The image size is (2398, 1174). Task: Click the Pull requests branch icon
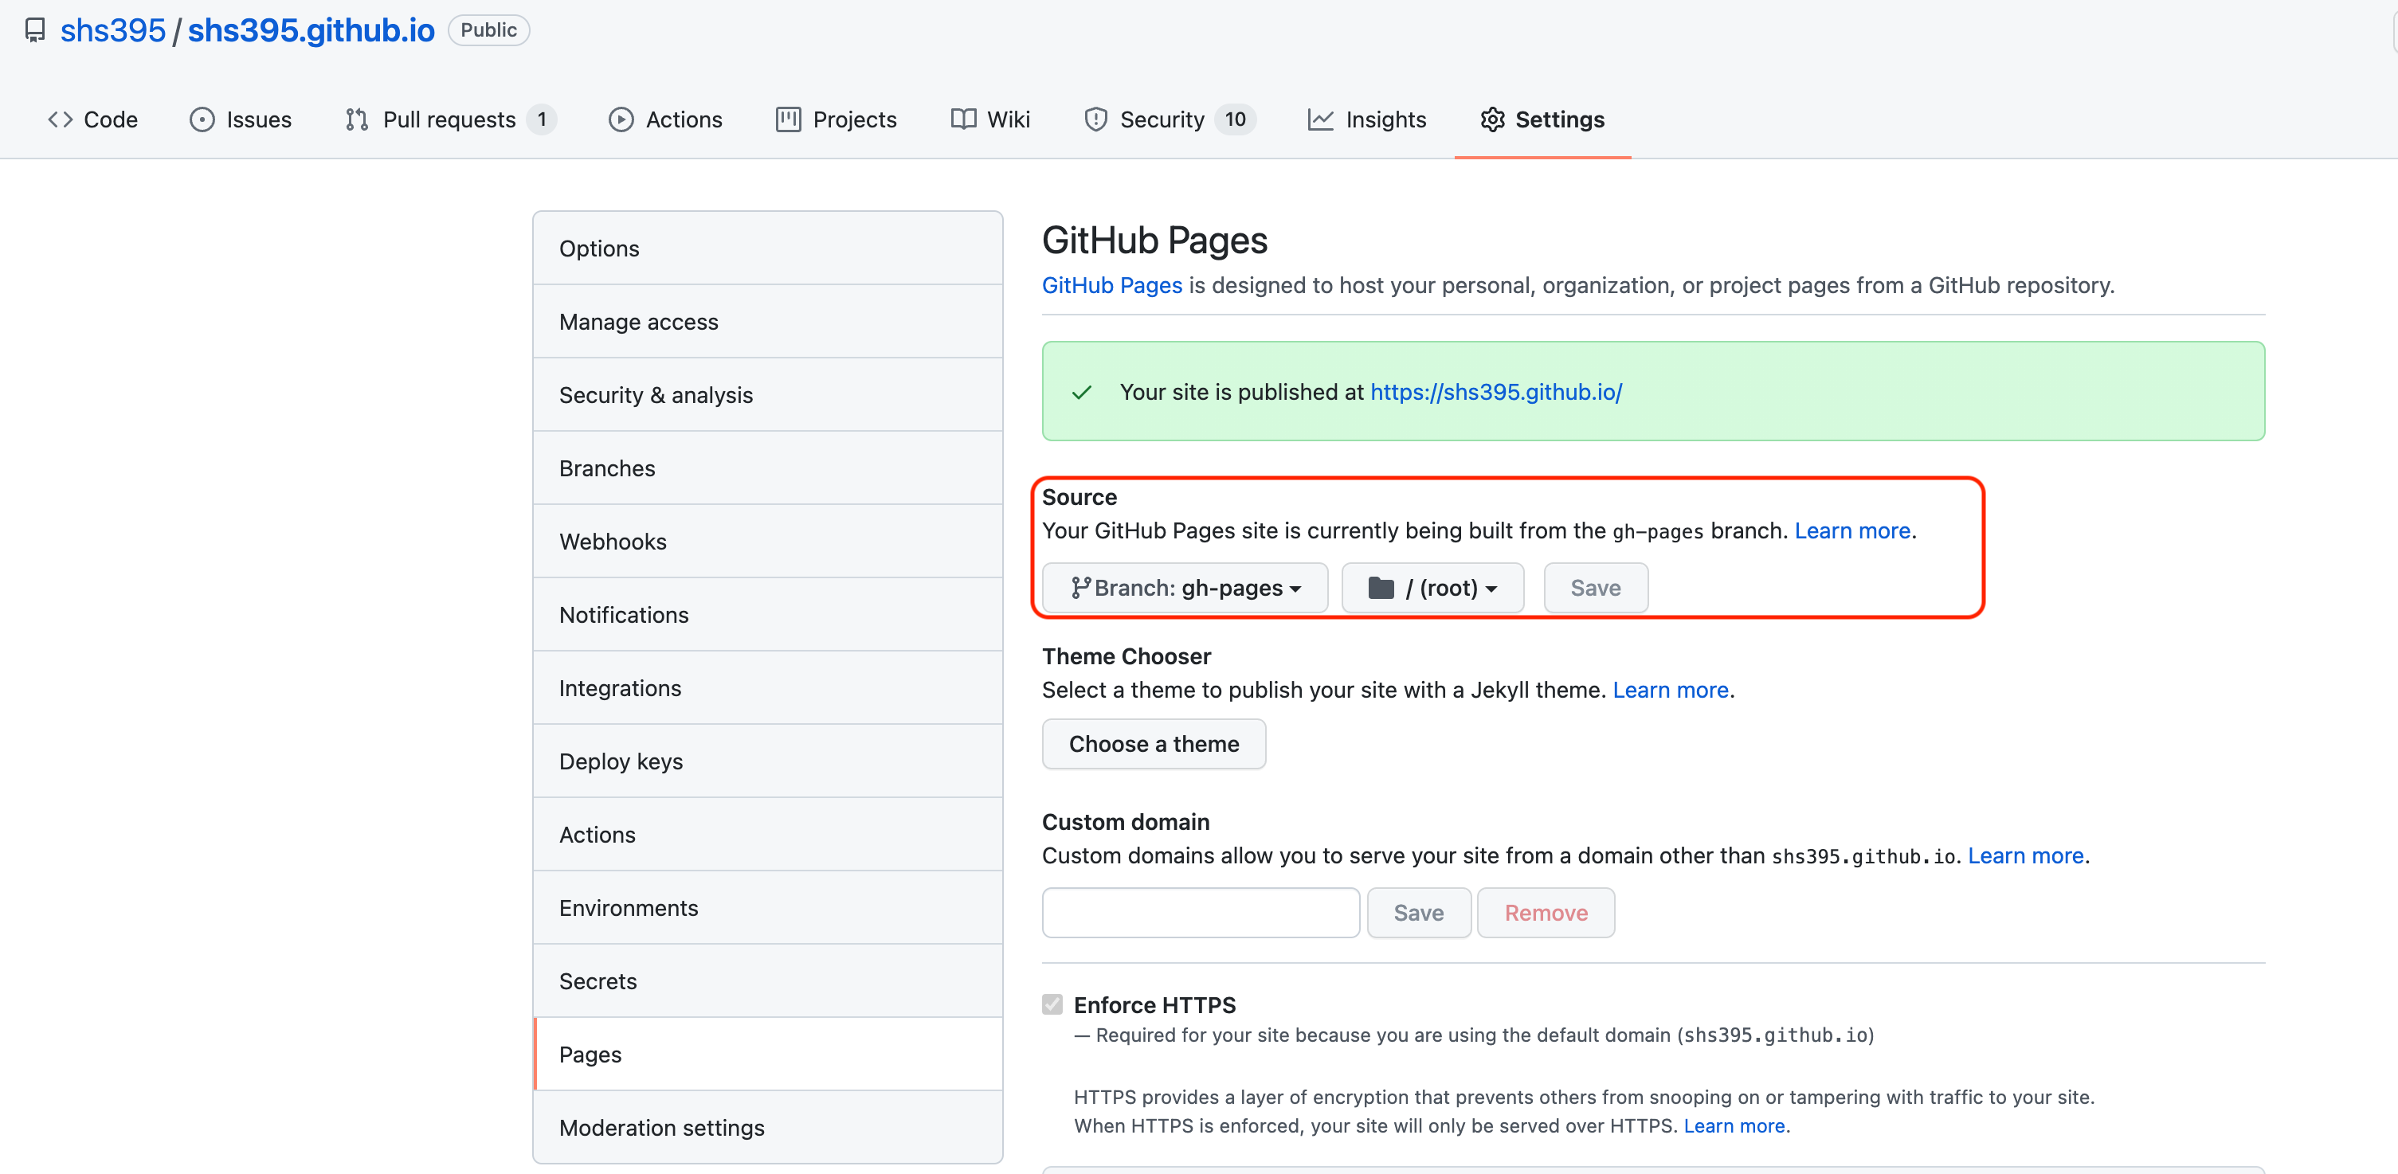point(357,119)
